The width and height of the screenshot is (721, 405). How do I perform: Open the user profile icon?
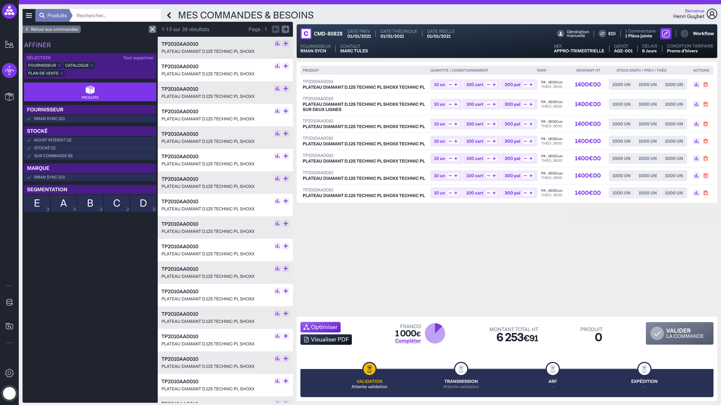712,14
